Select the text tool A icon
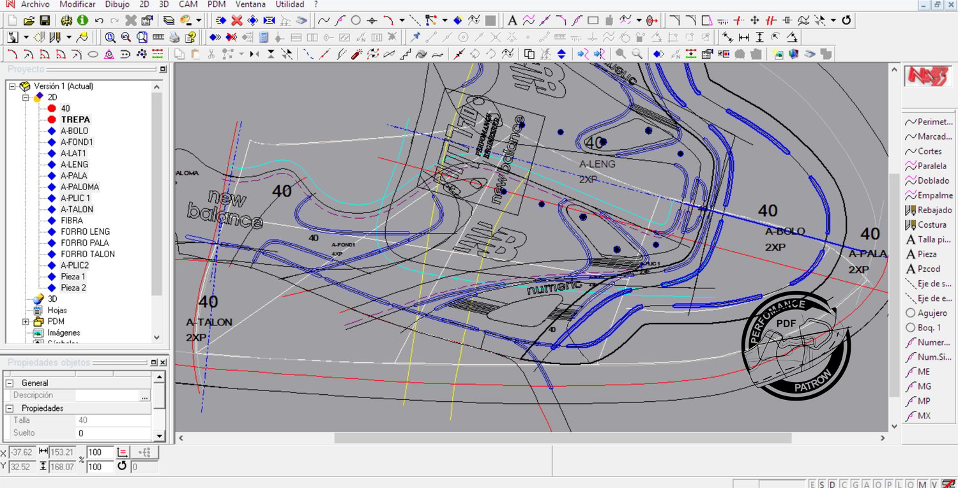 (512, 20)
